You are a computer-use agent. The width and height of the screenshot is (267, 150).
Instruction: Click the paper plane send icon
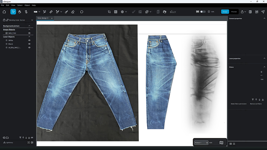[263, 12]
